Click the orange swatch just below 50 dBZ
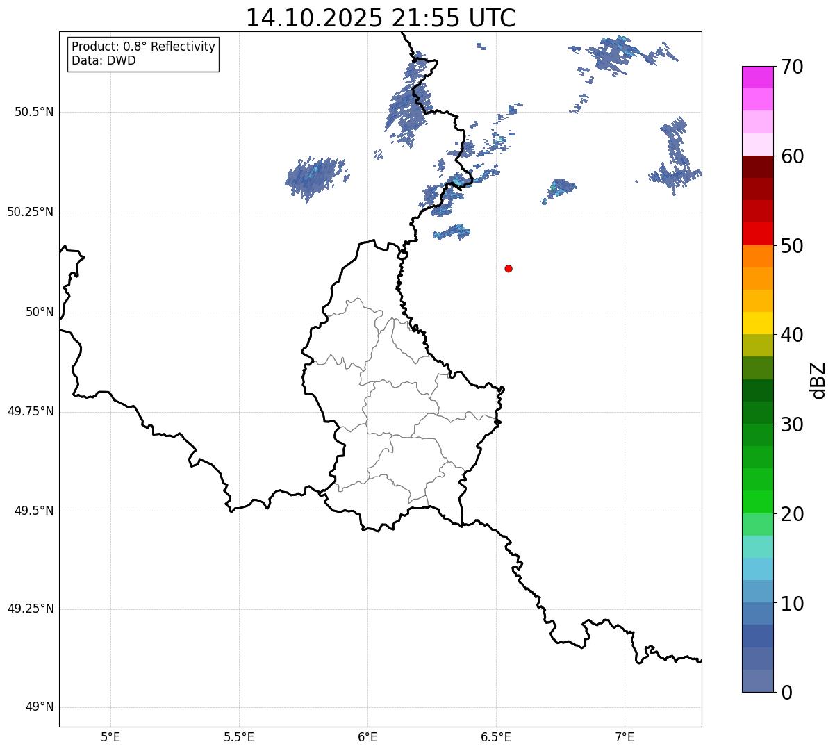835x751 pixels. pyautogui.click(x=757, y=256)
